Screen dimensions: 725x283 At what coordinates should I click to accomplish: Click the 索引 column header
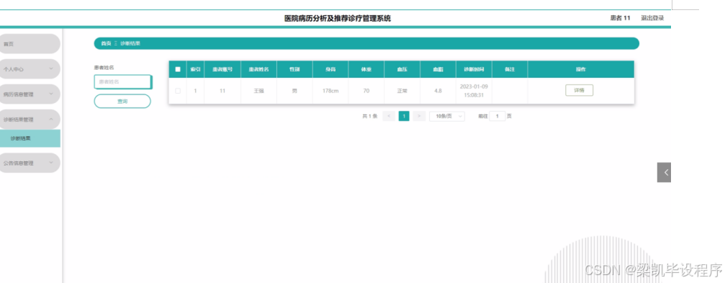click(x=195, y=69)
